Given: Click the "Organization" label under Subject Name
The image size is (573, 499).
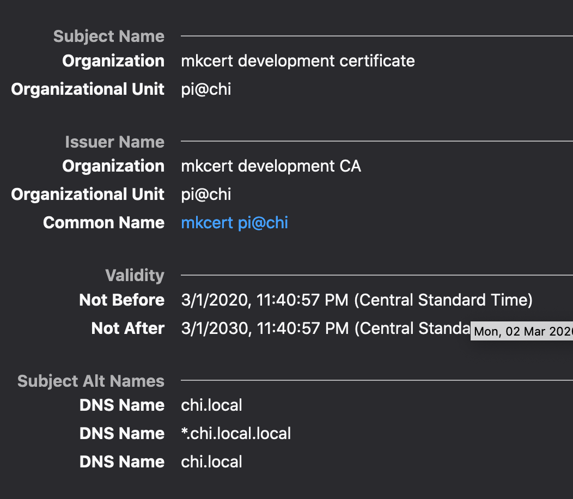Looking at the screenshot, I should (113, 61).
